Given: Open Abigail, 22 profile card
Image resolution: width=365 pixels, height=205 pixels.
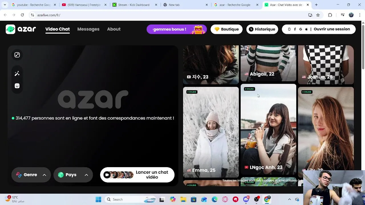Looking at the screenshot, I should (268, 63).
